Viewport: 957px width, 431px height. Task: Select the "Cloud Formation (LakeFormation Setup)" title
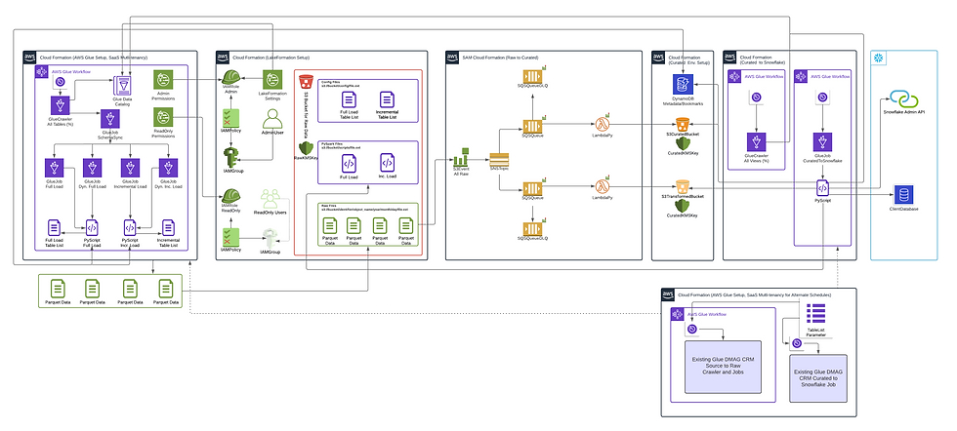tap(272, 57)
